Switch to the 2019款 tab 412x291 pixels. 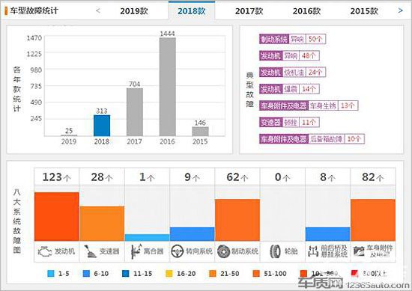pos(134,11)
